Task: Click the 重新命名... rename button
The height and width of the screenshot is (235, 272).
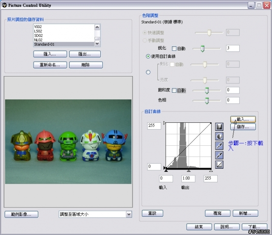Action: (x=50, y=65)
